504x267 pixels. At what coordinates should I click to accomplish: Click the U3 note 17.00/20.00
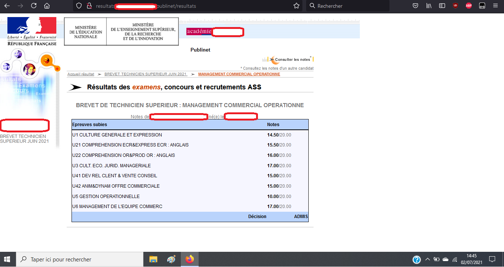(279, 166)
